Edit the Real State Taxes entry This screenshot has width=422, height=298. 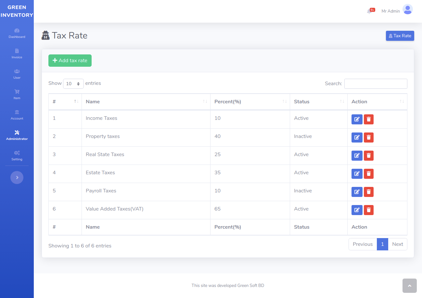click(x=357, y=155)
